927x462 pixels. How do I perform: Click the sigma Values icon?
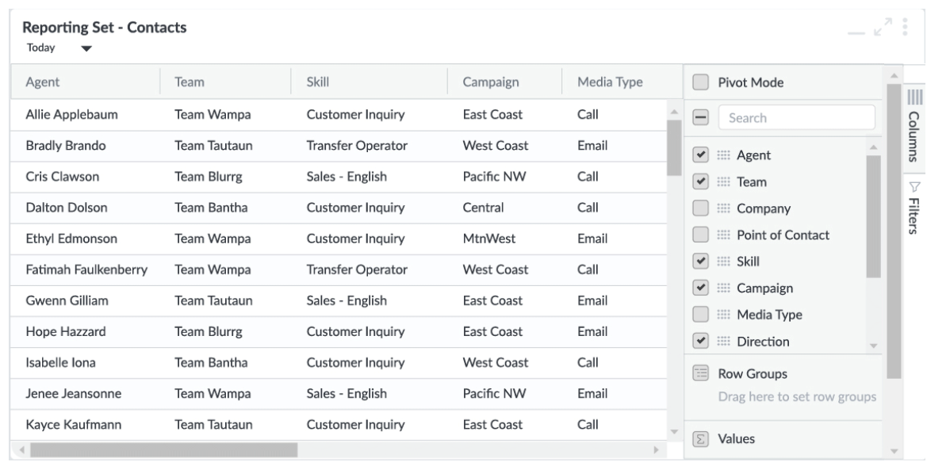700,439
